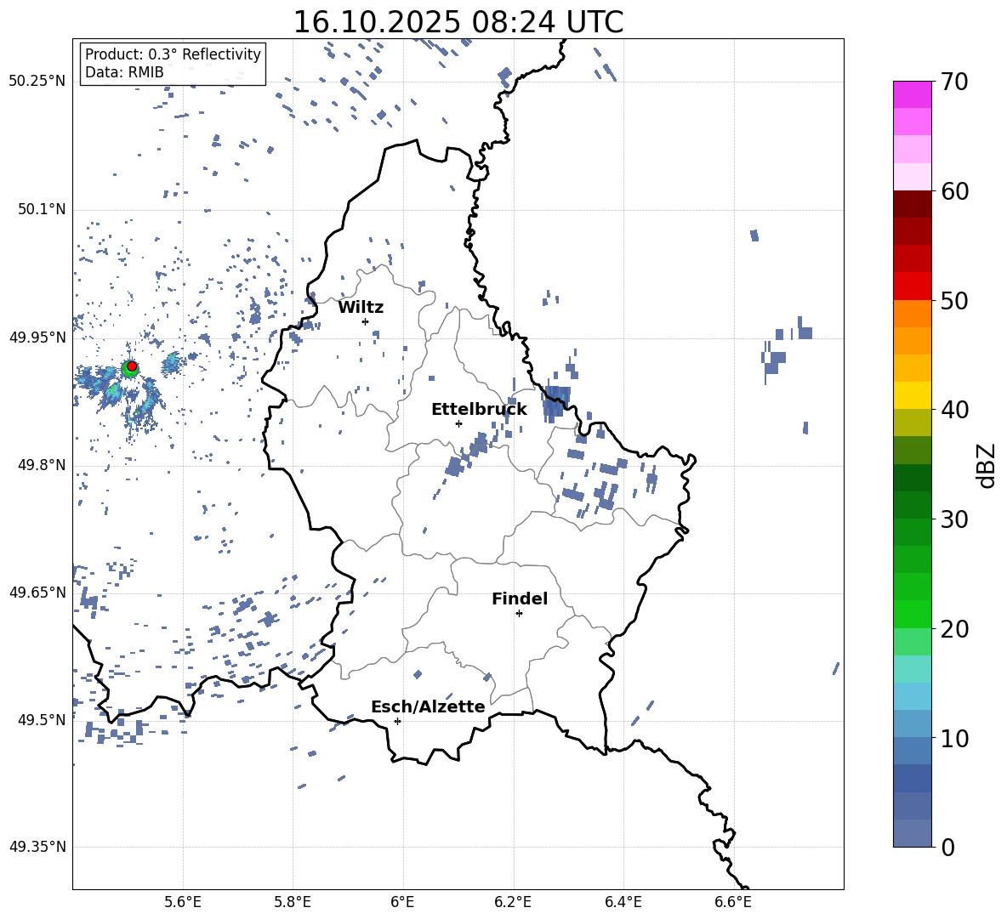Click the red radar site marker dot
Screen dimensions: 1007x919
point(132,366)
